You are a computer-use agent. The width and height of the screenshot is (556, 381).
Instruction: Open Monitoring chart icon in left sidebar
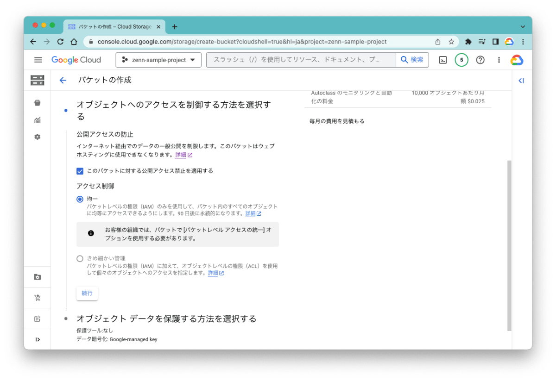click(x=38, y=120)
